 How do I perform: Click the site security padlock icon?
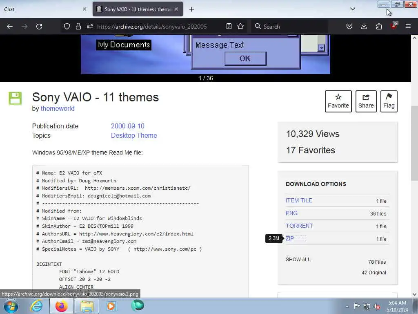(x=78, y=26)
